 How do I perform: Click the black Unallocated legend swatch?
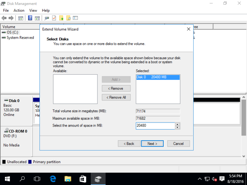pyautogui.click(x=4, y=162)
